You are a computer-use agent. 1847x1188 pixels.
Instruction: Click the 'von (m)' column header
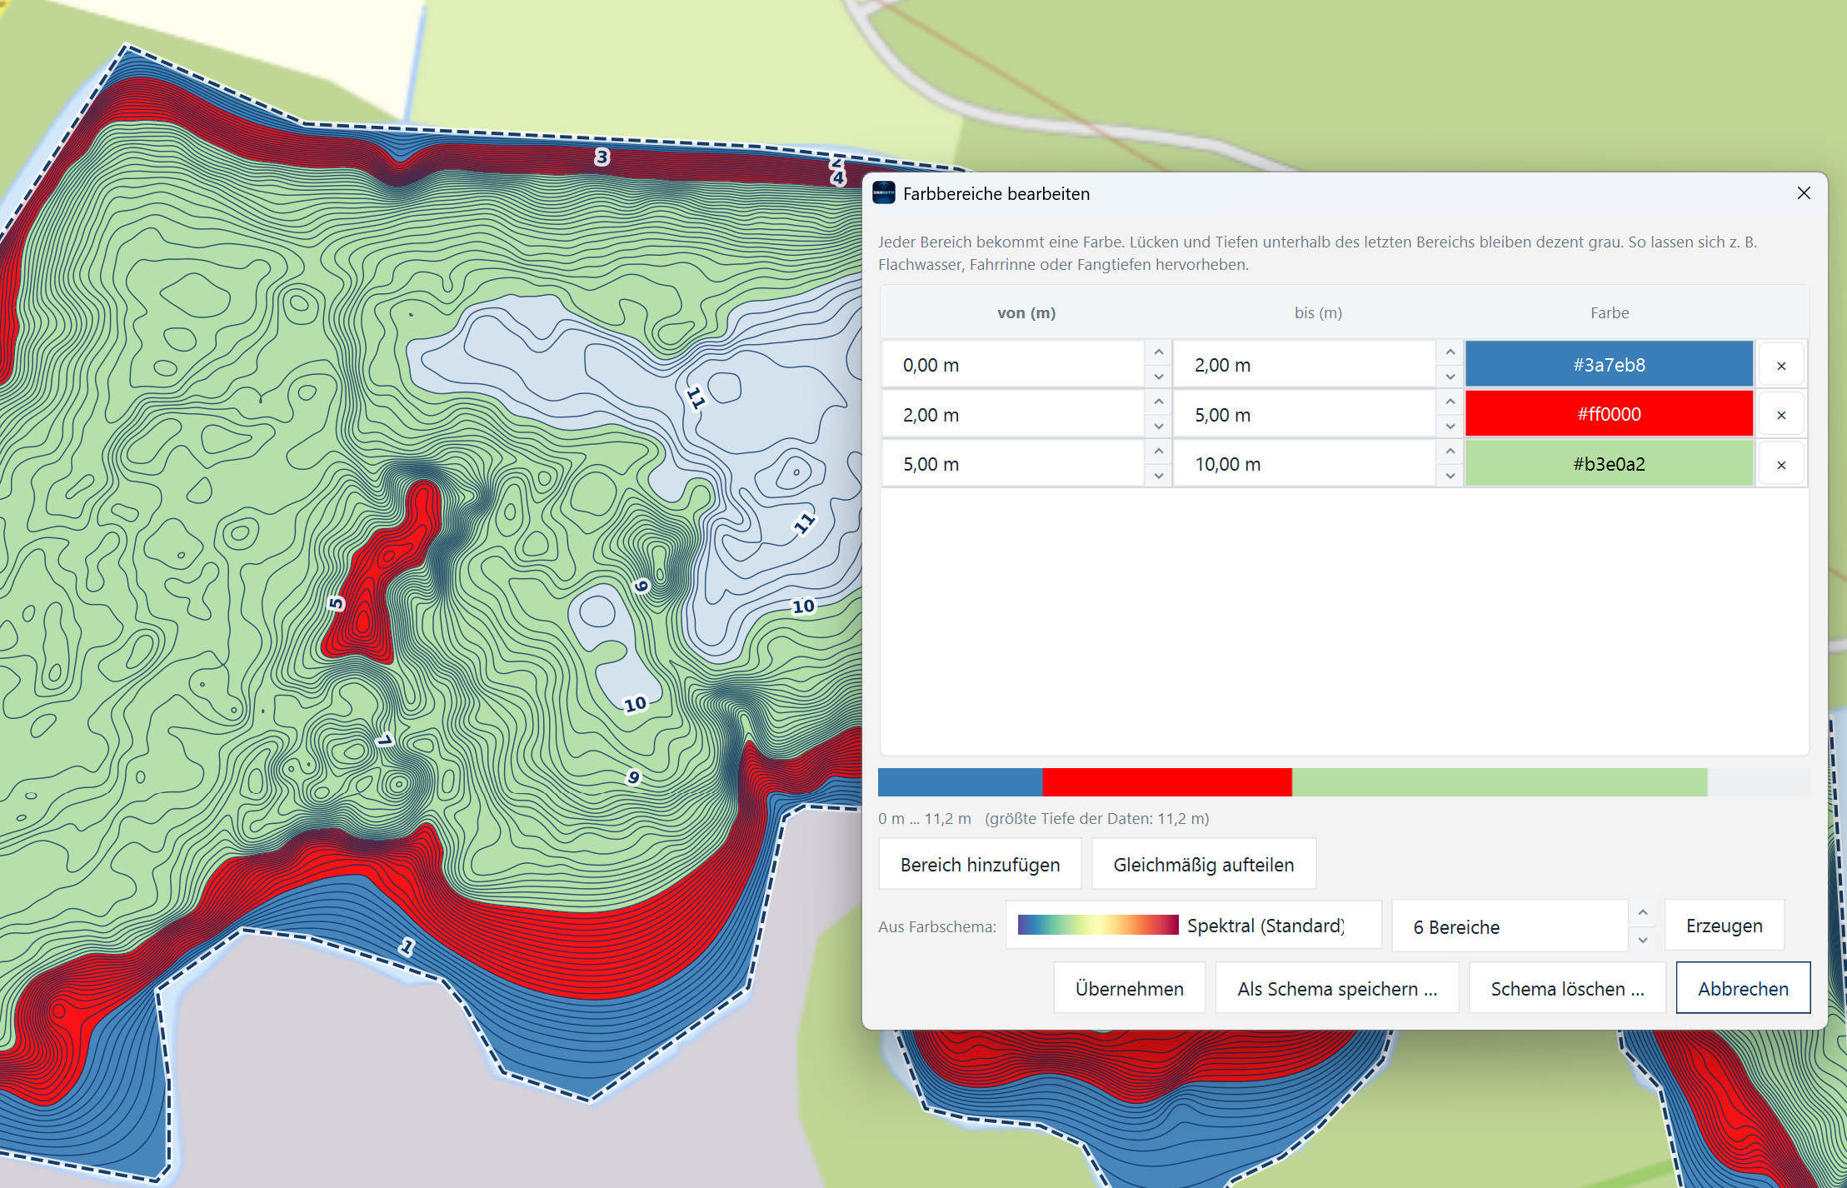(1026, 313)
